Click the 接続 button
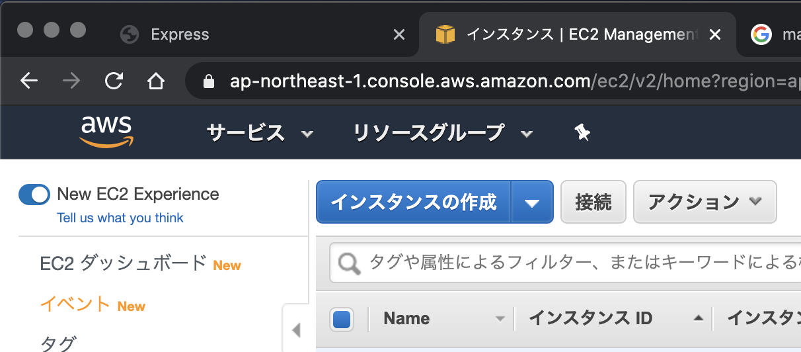Image resolution: width=801 pixels, height=352 pixels. (x=593, y=202)
